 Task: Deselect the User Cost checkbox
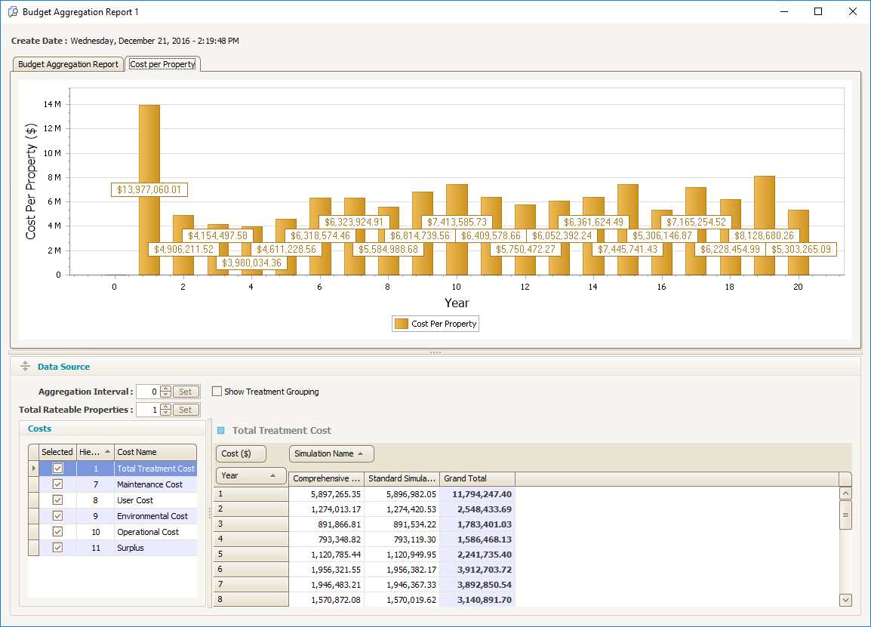[x=57, y=500]
